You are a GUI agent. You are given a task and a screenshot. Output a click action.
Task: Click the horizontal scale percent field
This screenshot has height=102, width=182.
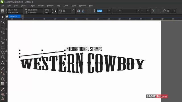[47, 10]
